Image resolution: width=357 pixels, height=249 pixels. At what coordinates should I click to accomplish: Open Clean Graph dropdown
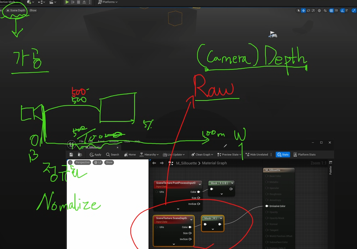(202, 155)
